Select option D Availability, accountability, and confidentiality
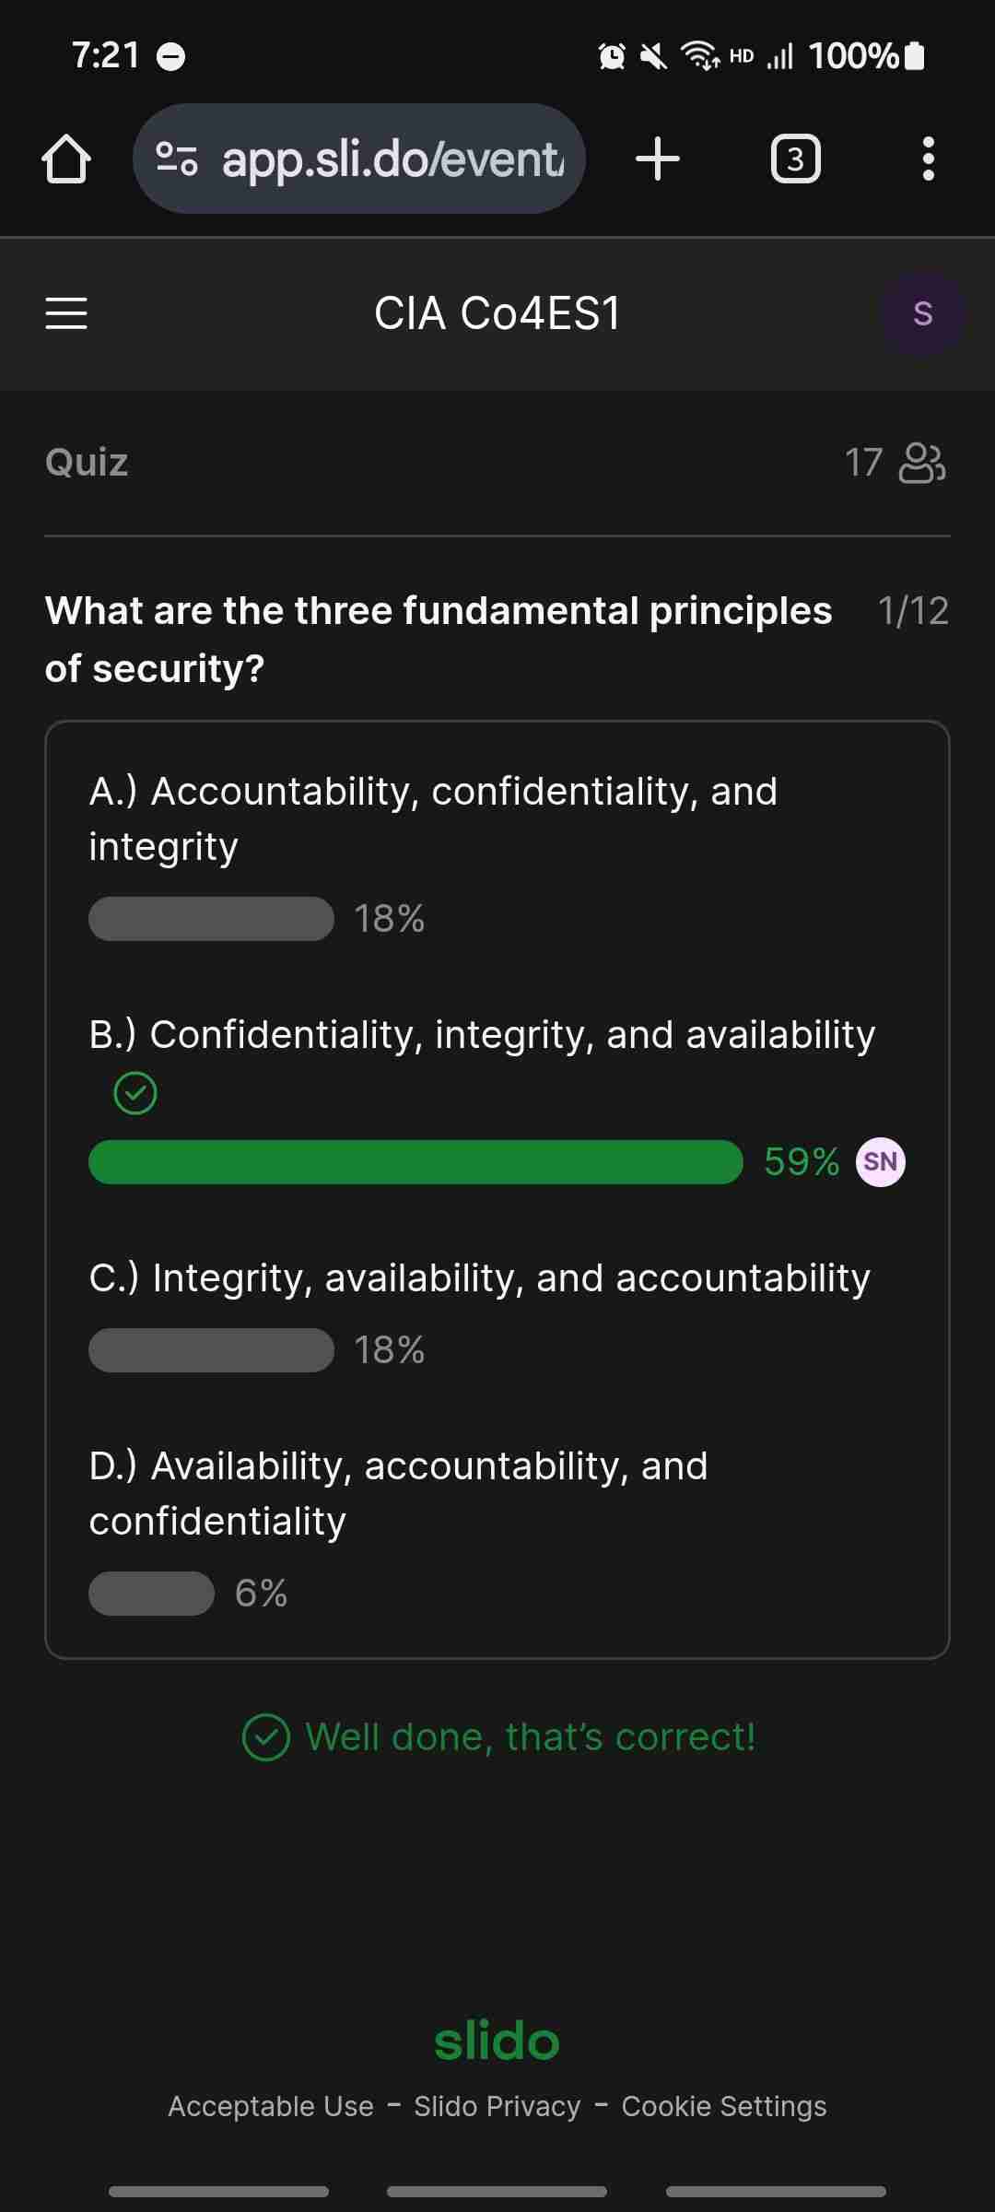995x2212 pixels. click(398, 1493)
